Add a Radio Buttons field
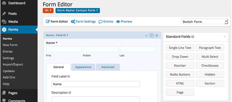The image size is (232, 102). [180, 74]
